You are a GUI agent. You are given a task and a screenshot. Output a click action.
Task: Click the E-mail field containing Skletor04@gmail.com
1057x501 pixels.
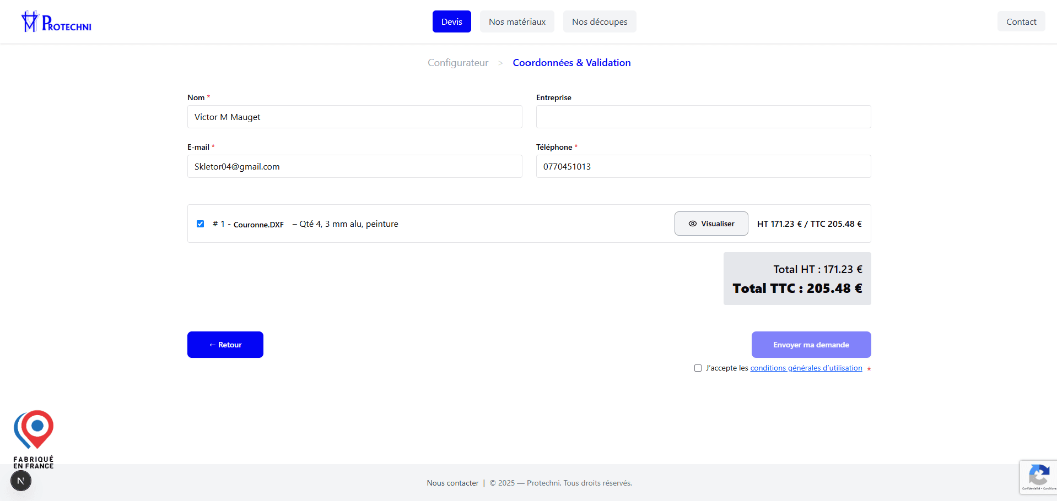pos(354,166)
